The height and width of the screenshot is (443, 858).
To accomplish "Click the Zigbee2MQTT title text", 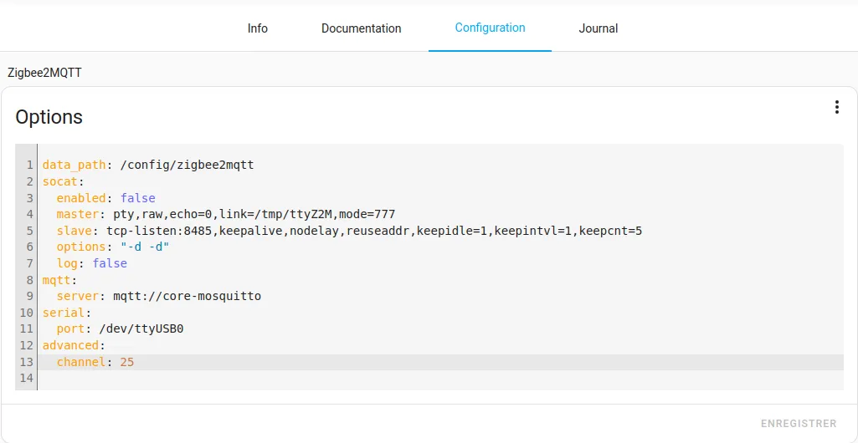I will tap(45, 73).
